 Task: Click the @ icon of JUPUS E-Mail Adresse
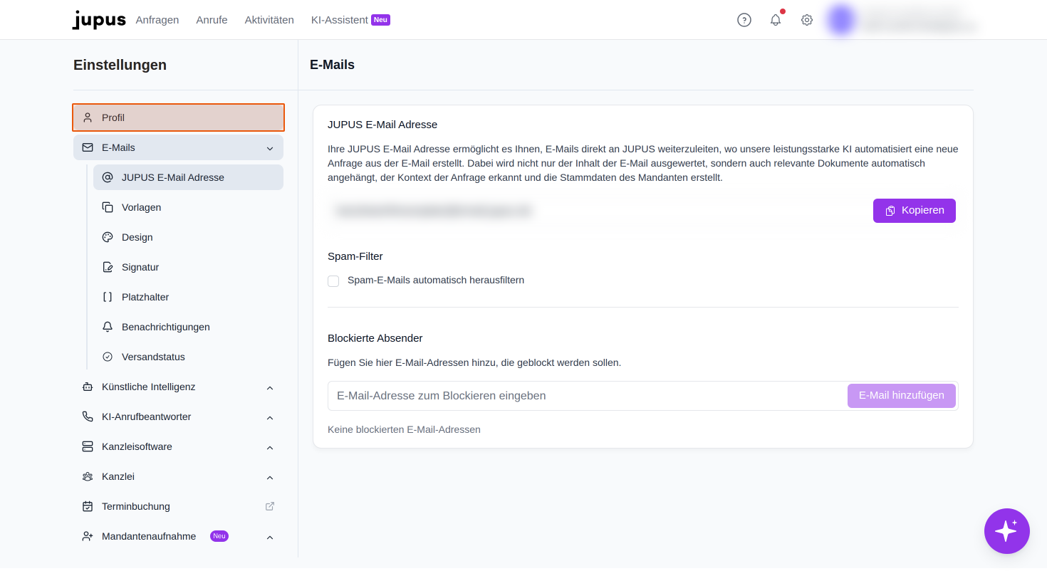coord(108,177)
